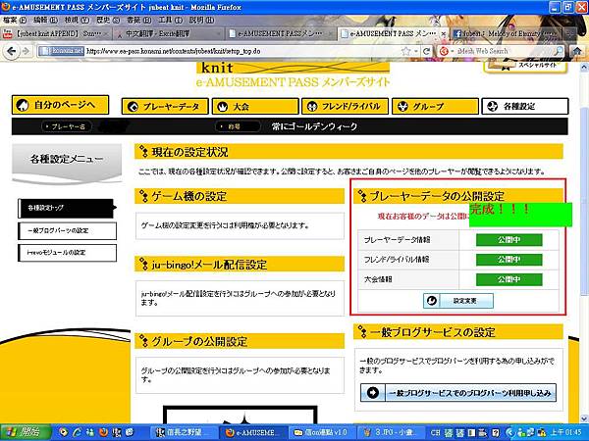The width and height of the screenshot is (589, 441).
Task: Open the Firefox home page icon
Action: pyautogui.click(x=576, y=51)
